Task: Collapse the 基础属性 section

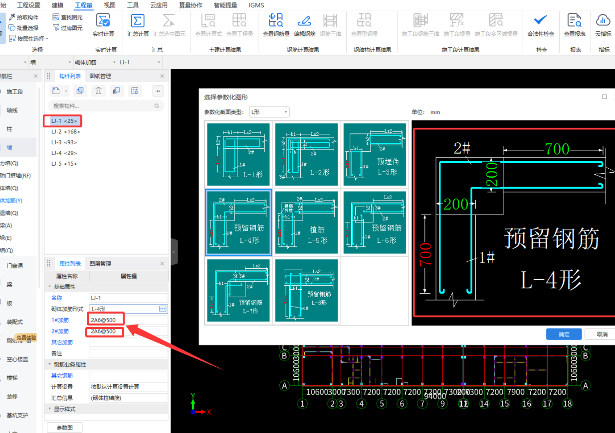Action: (x=49, y=287)
